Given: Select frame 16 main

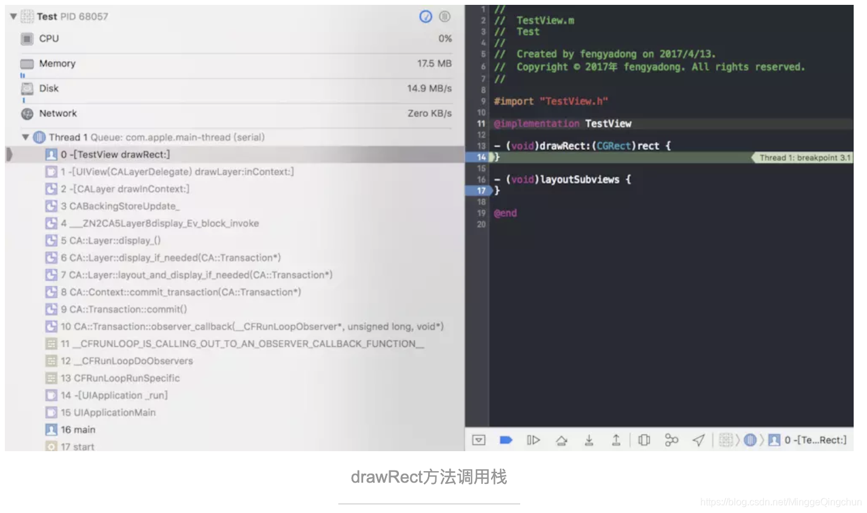Looking at the screenshot, I should tap(235, 430).
